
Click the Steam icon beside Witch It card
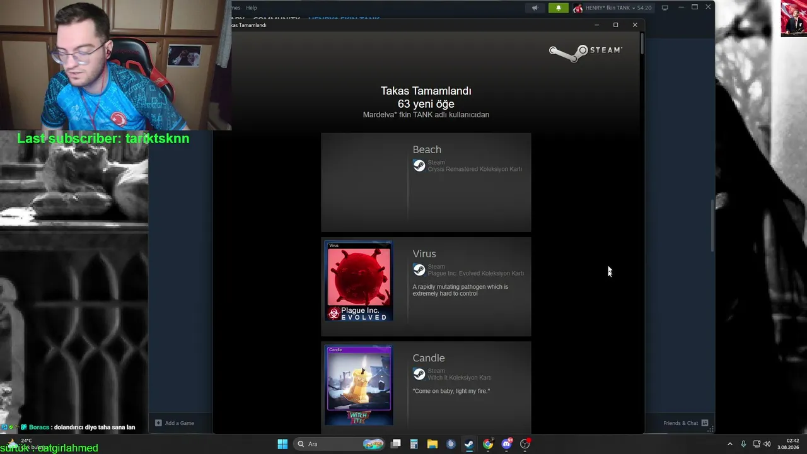coord(419,374)
